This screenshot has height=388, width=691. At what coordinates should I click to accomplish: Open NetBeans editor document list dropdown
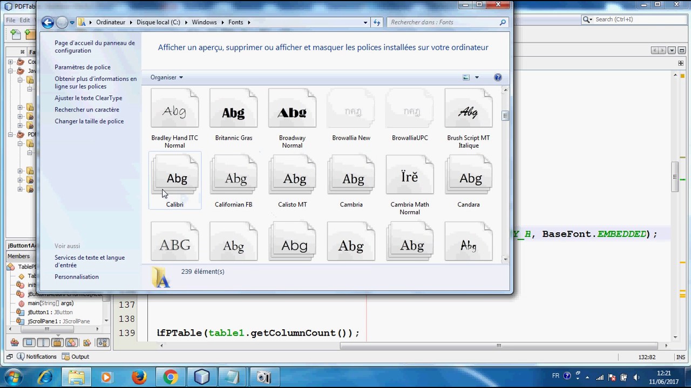pyautogui.click(x=672, y=50)
